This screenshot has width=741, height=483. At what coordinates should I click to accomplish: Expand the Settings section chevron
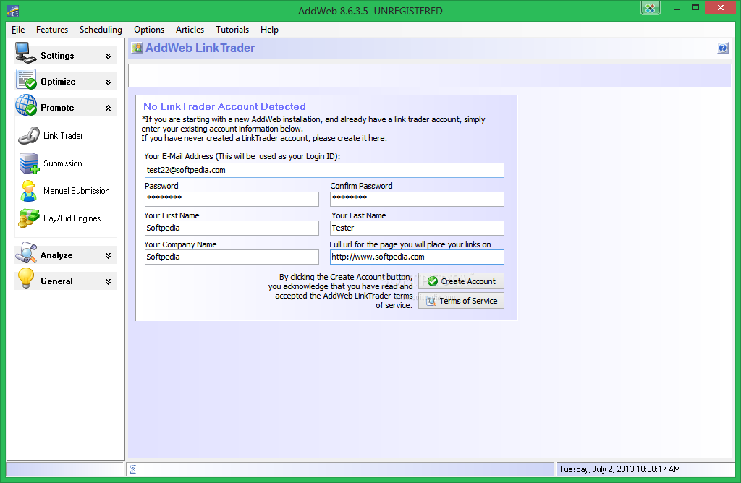[x=109, y=56]
